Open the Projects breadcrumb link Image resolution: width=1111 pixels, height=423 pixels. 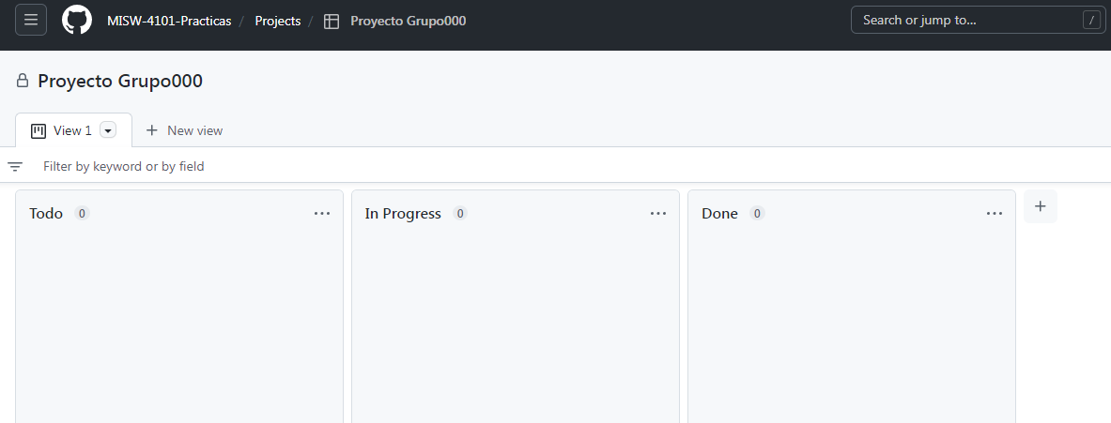[x=278, y=22]
